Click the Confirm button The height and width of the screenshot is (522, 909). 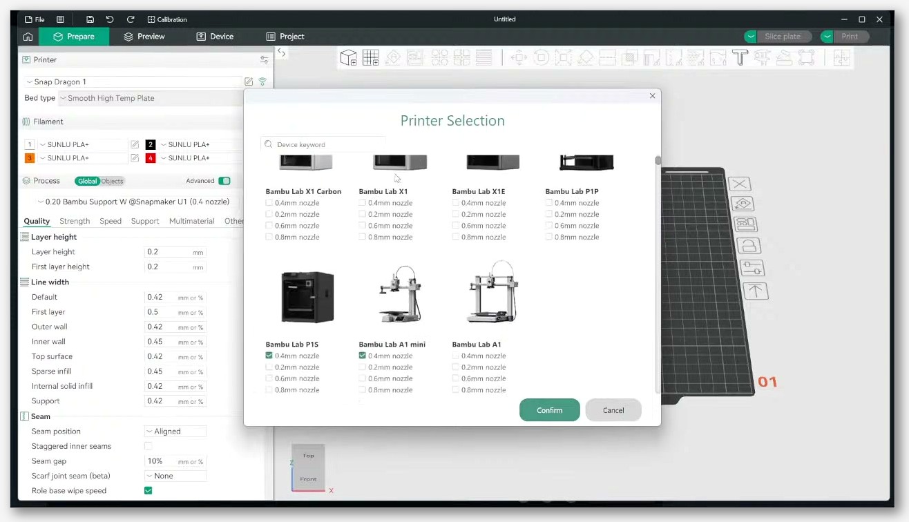click(x=550, y=410)
